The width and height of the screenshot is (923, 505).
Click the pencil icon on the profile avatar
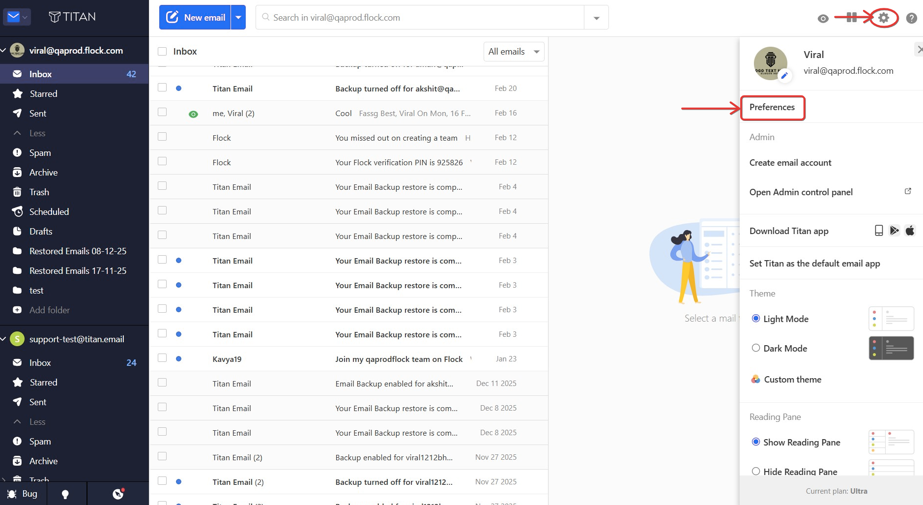[x=784, y=75]
